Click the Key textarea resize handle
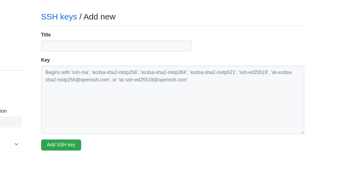 302,132
